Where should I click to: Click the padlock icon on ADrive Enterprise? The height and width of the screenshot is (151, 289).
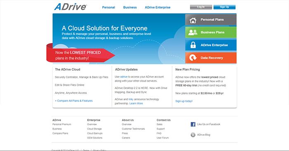click(193, 45)
